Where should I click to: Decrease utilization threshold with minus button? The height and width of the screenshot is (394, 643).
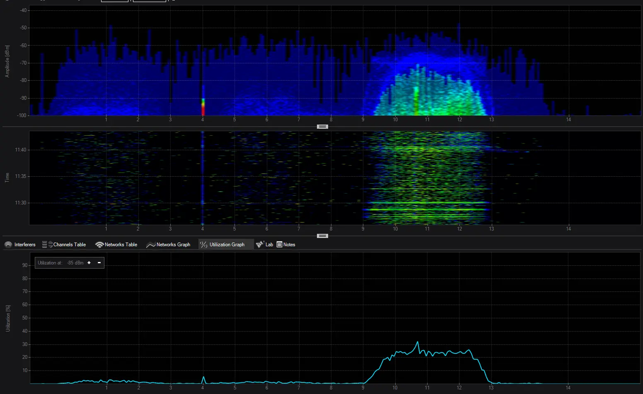[99, 263]
